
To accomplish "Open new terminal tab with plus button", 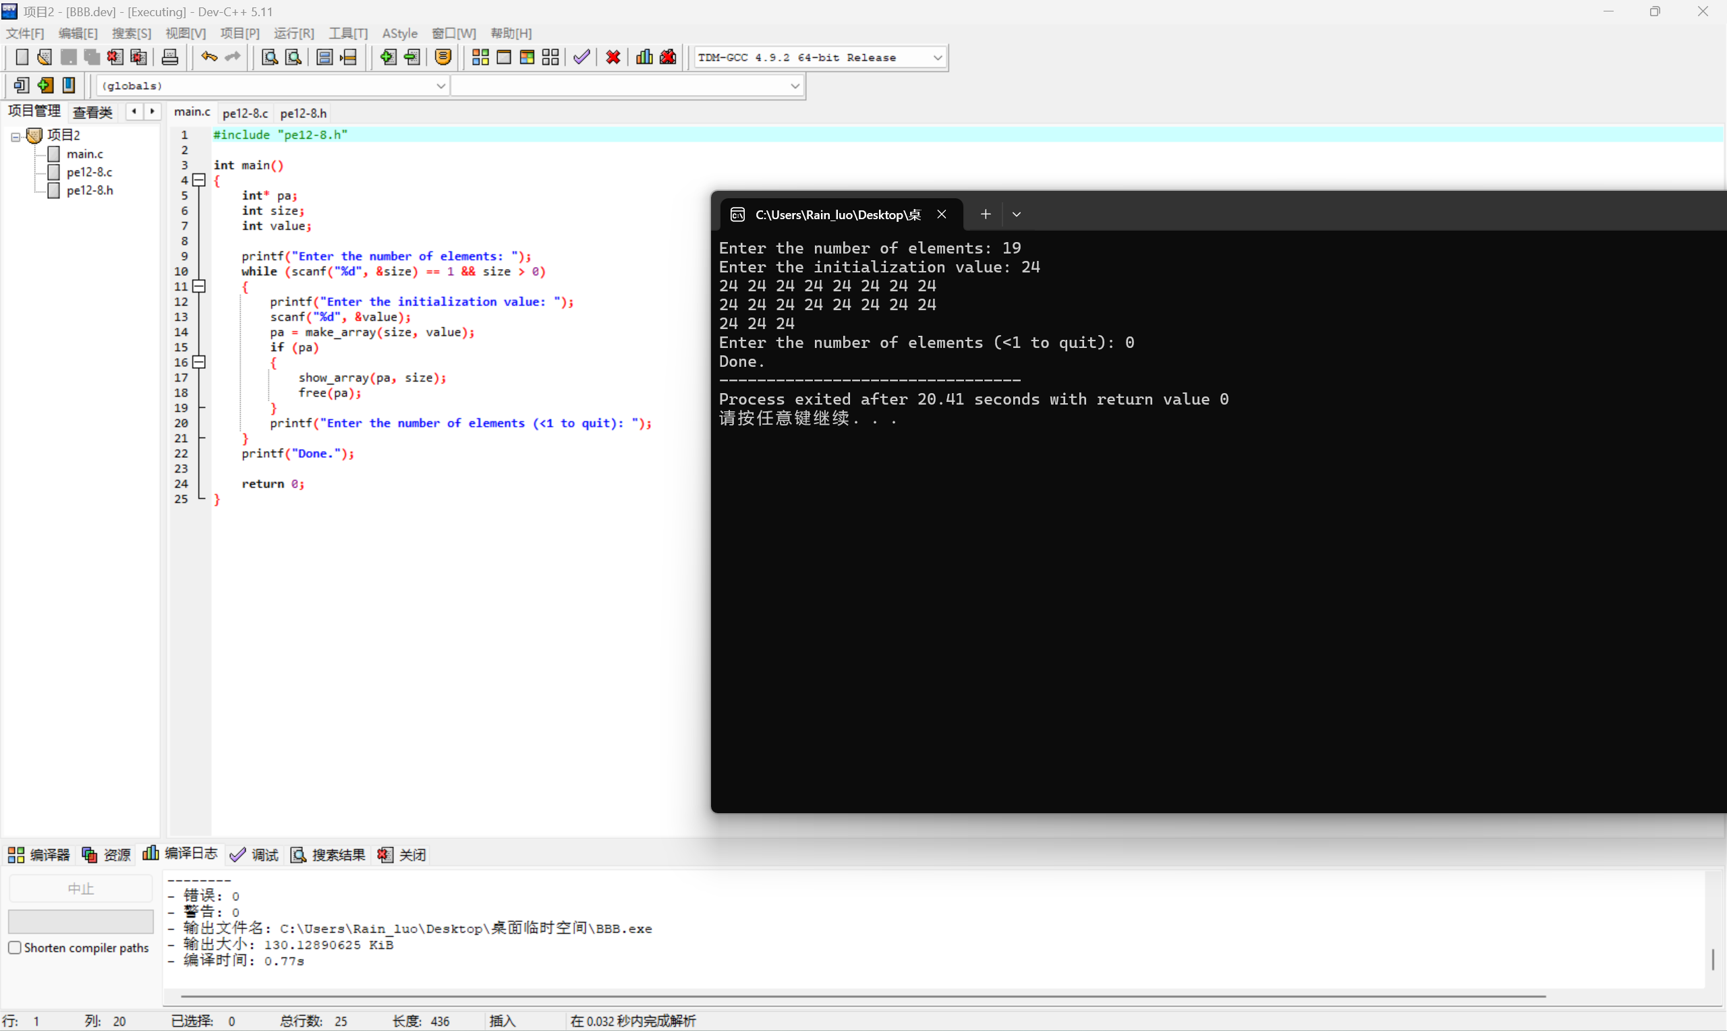I will (986, 214).
